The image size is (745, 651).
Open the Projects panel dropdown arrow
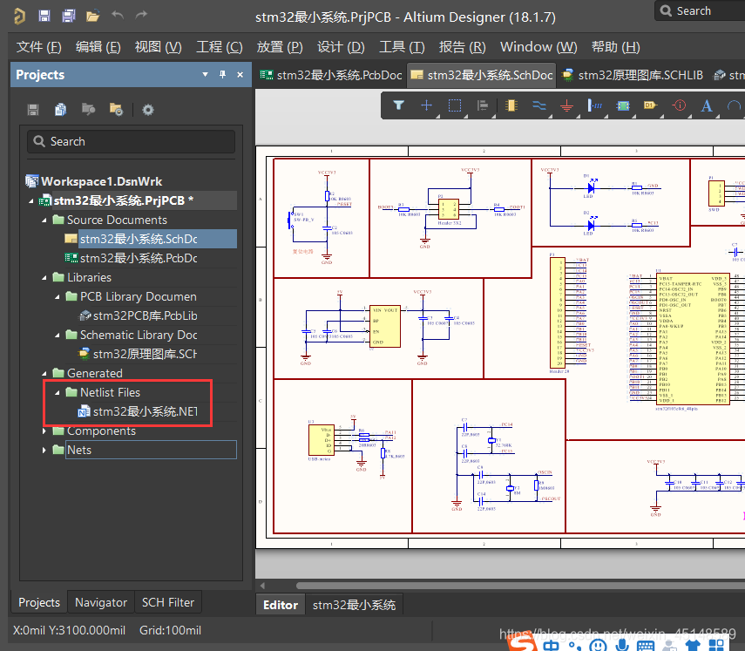tap(206, 75)
